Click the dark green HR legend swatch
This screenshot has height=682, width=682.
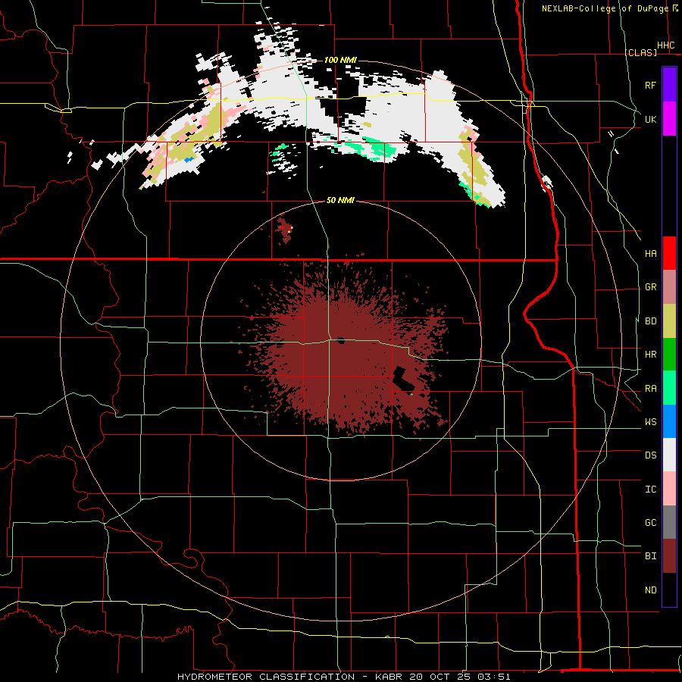coord(669,355)
